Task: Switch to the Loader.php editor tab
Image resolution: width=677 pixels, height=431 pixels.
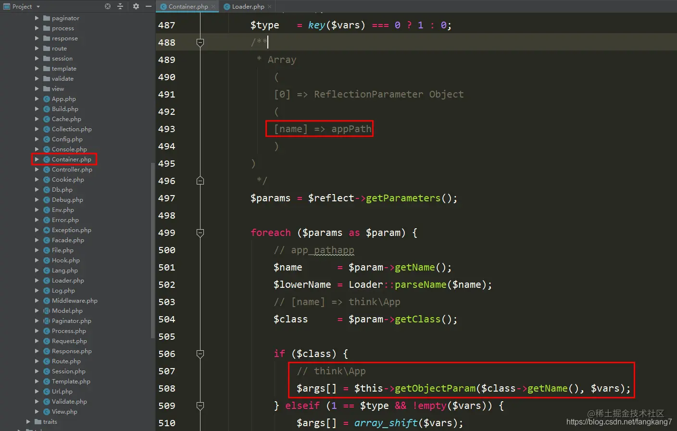Action: (248, 6)
